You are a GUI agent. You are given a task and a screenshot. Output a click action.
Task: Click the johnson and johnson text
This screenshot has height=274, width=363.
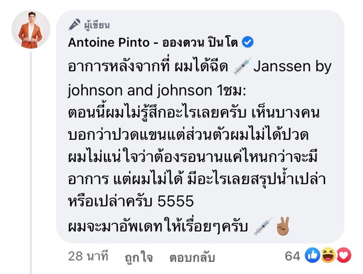tap(140, 90)
